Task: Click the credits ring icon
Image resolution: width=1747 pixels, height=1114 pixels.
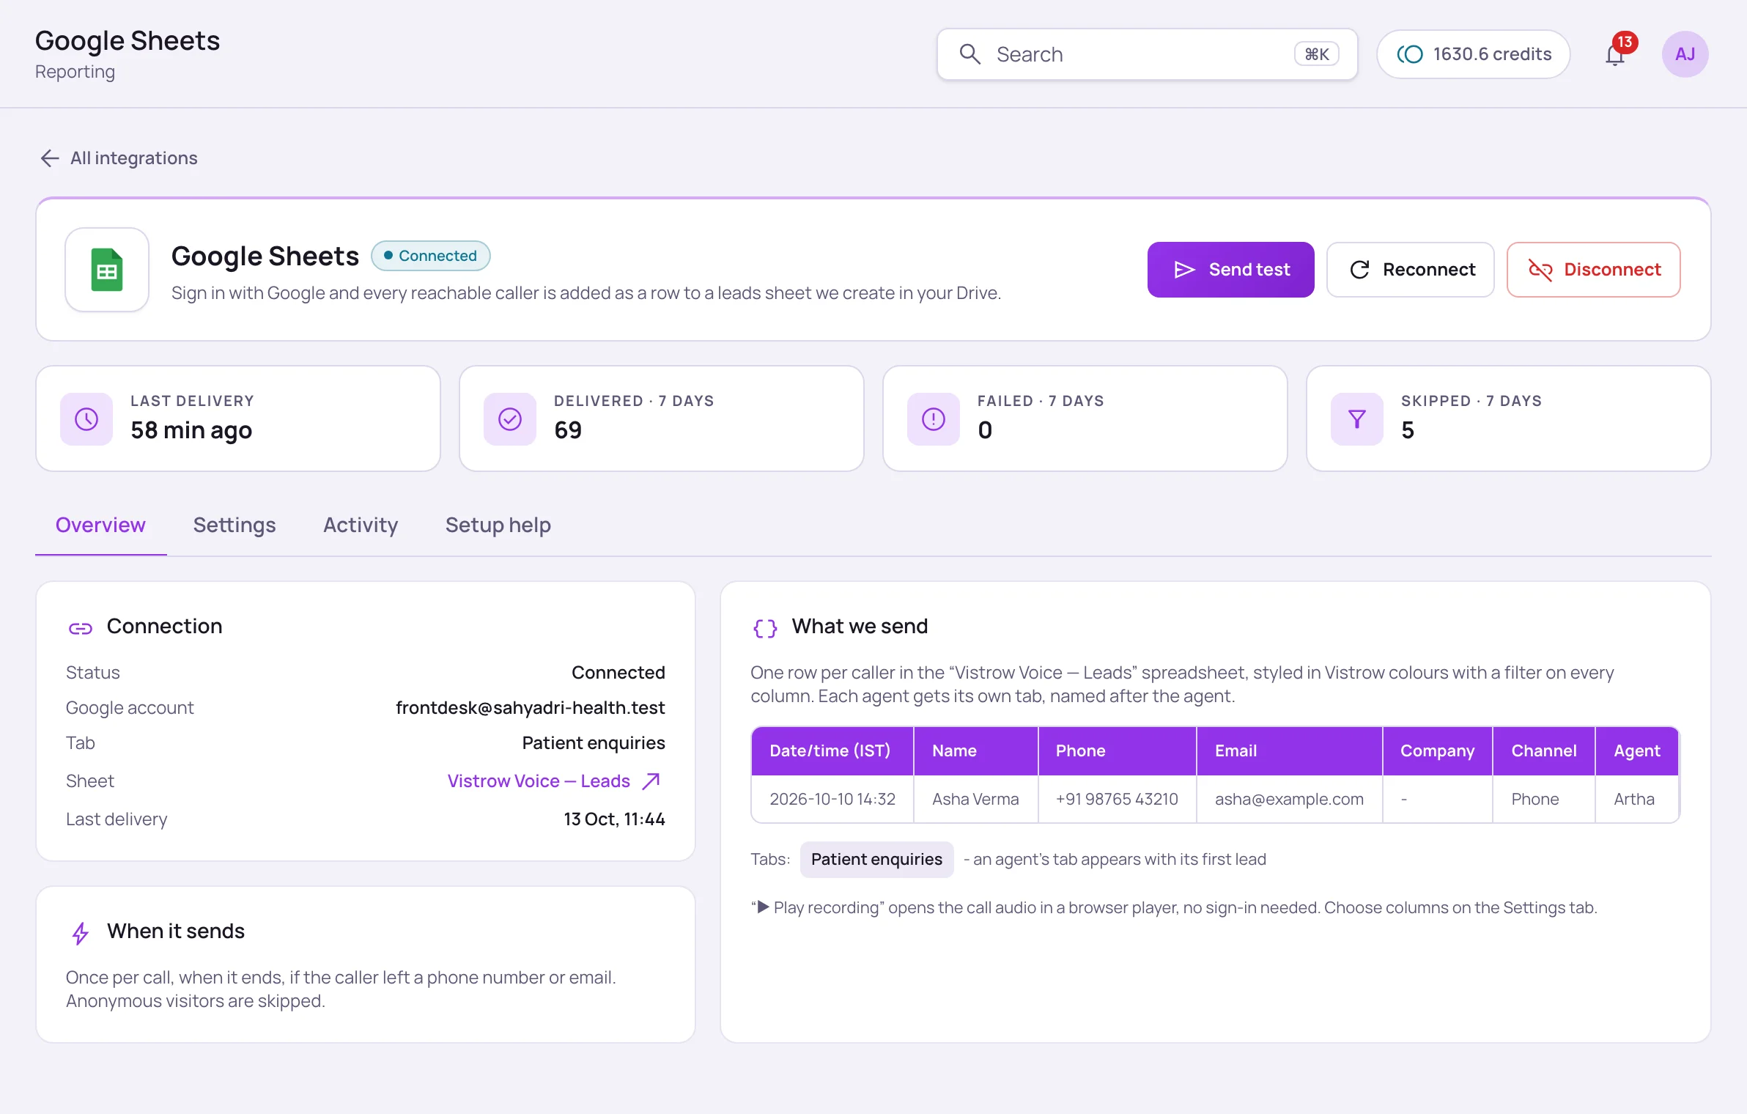Action: pos(1410,54)
